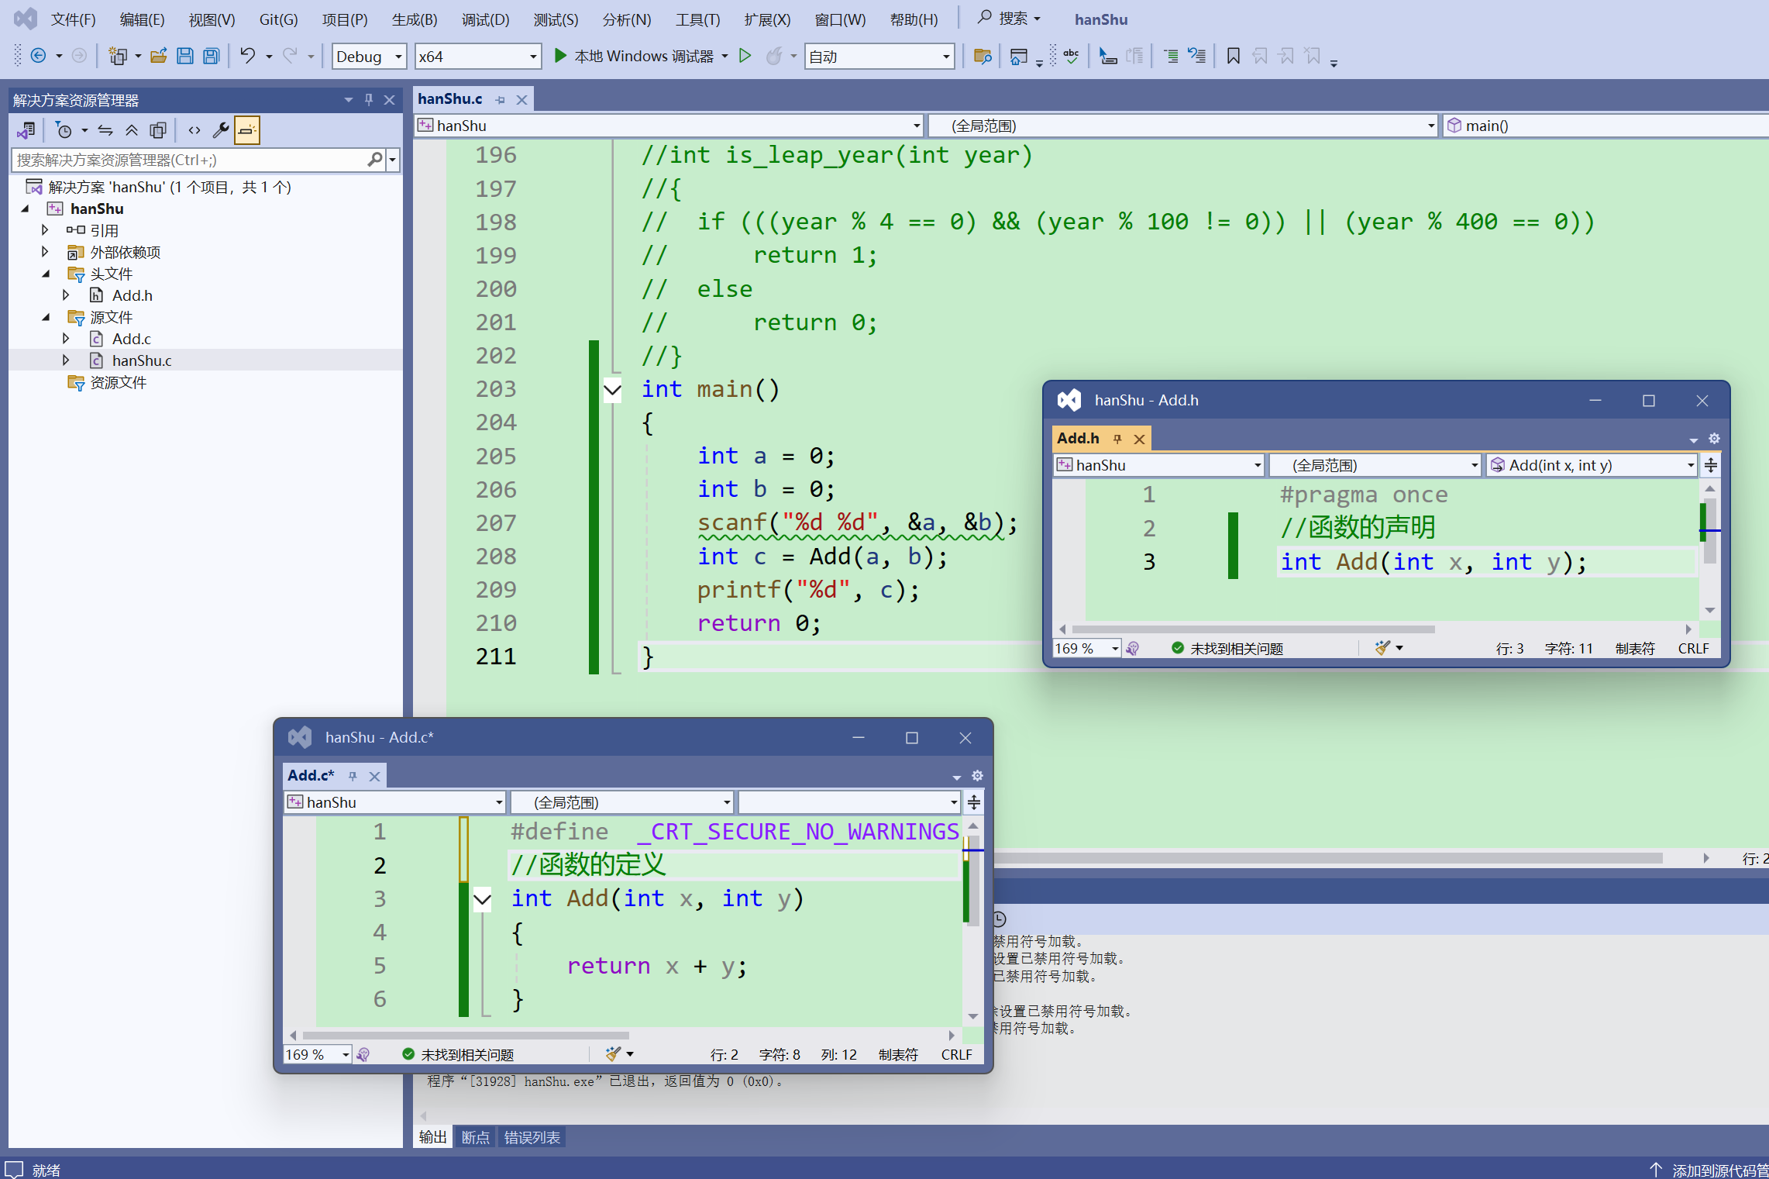Select Add.h file in Solution Explorer

click(132, 295)
